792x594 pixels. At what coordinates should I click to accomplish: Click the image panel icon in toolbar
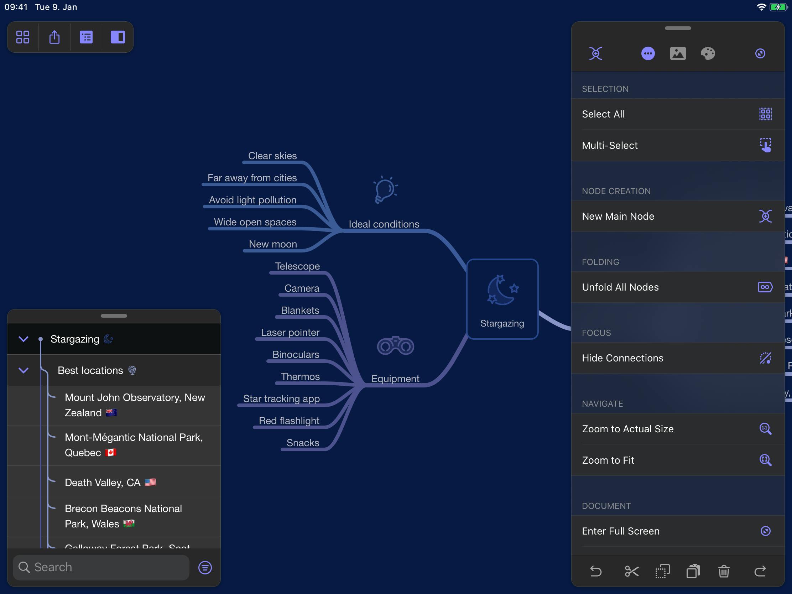[x=678, y=53]
